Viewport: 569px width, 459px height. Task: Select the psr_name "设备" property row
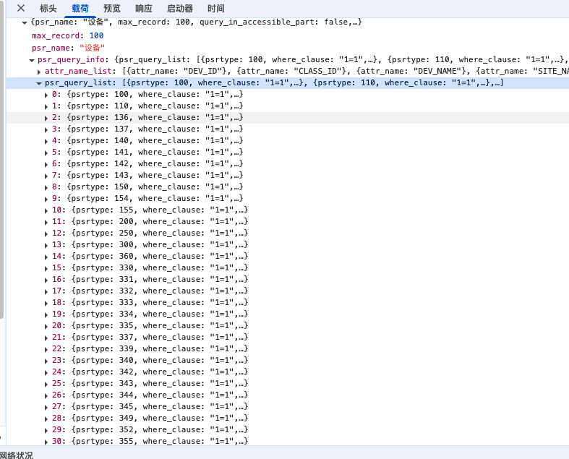click(x=68, y=48)
